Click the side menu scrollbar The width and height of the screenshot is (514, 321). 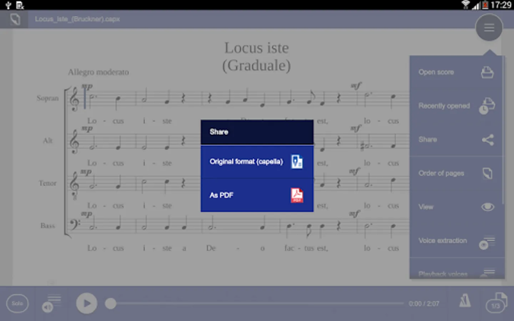point(503,130)
